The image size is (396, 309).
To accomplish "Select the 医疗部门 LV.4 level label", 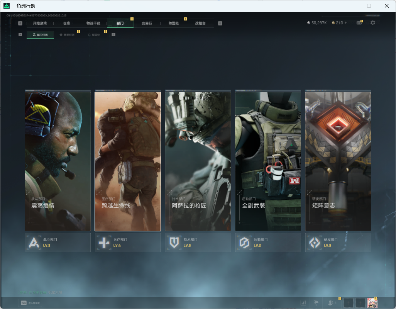I will point(117,245).
